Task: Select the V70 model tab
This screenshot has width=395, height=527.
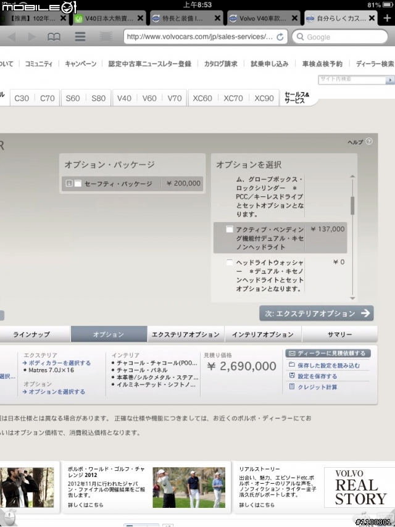Action: pyautogui.click(x=175, y=98)
